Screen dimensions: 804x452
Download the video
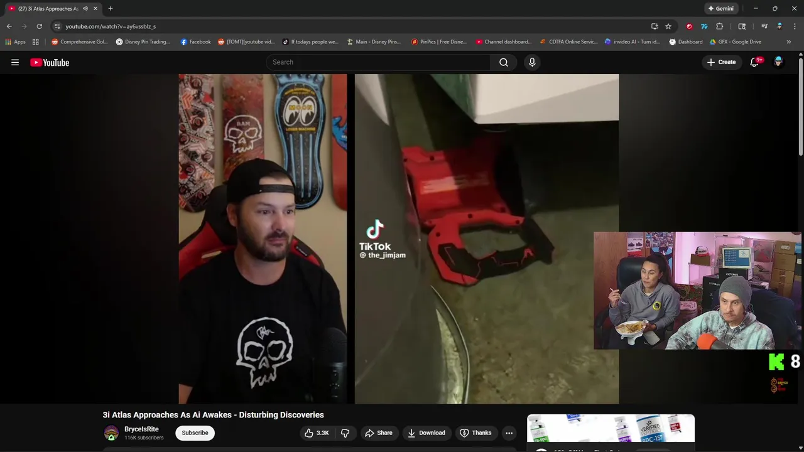coord(426,433)
